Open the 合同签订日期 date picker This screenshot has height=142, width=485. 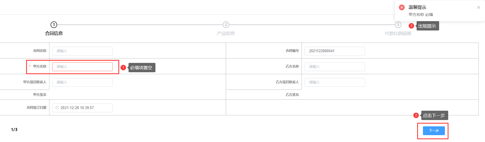[82, 108]
